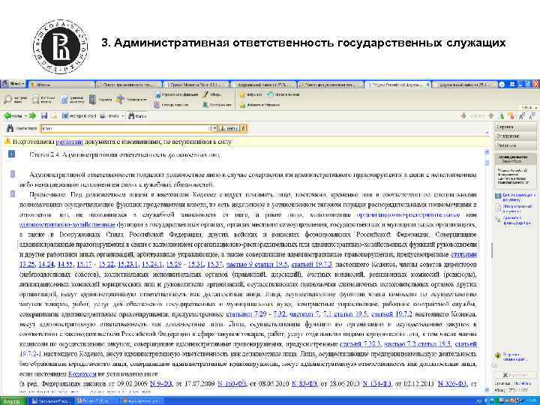Click the export to Word icon
Viewport: 540px width, 405px height.
[x=65, y=116]
